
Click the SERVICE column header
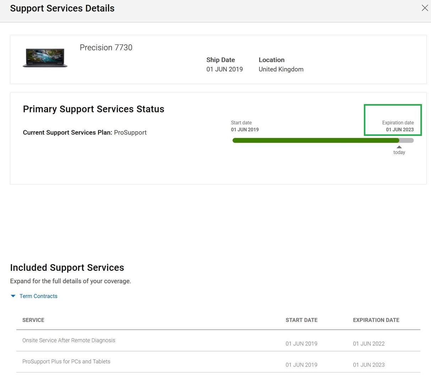click(x=33, y=320)
